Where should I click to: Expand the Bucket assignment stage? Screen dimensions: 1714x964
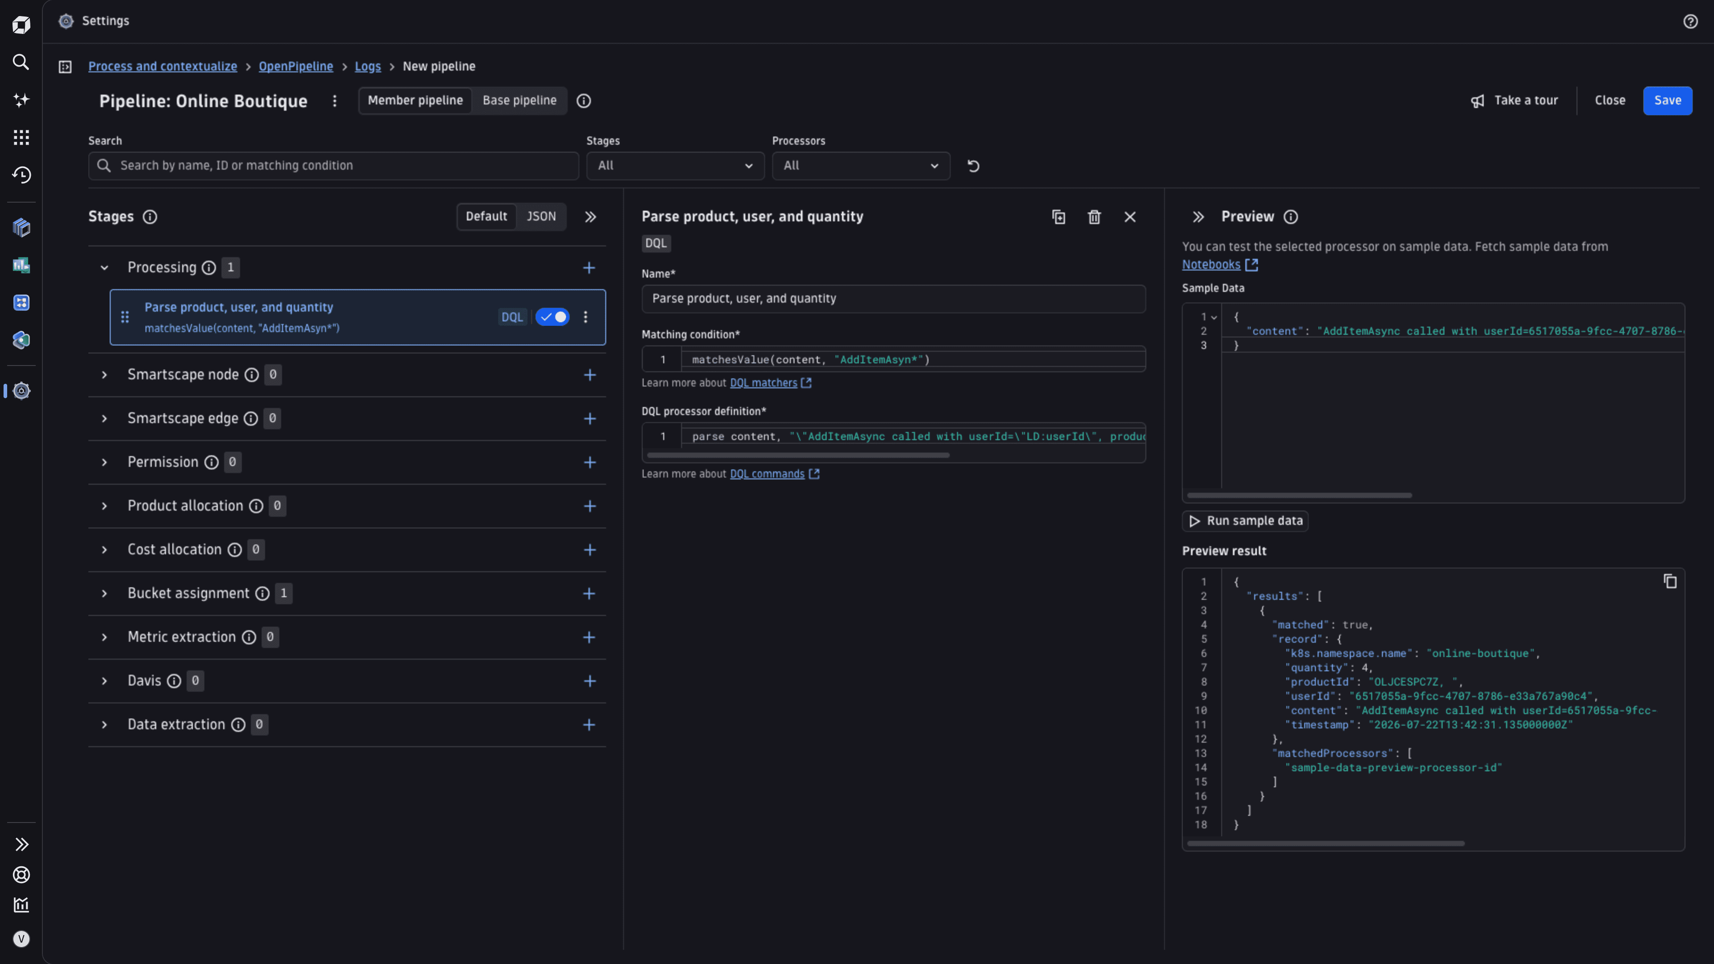[x=104, y=594]
